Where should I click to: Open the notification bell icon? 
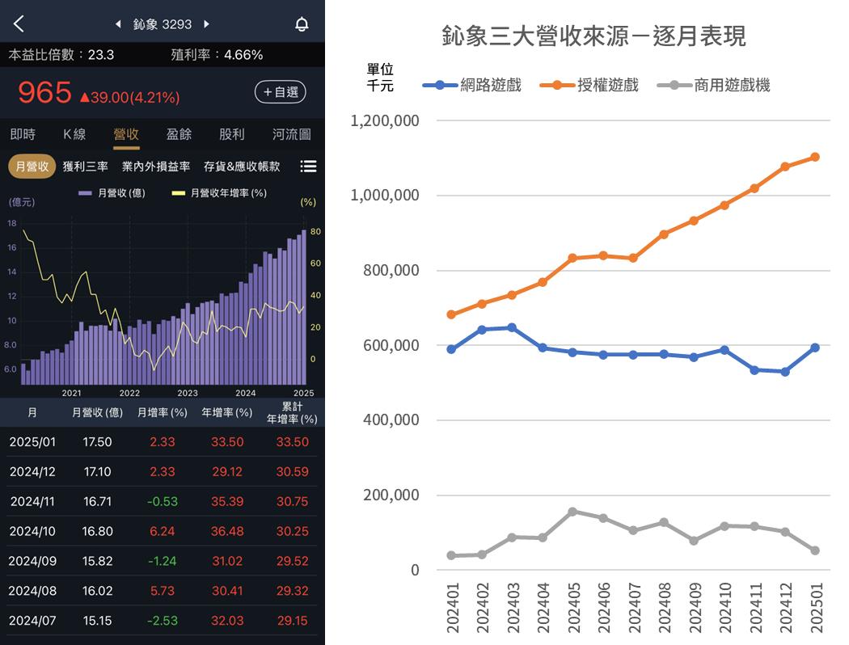pos(300,24)
